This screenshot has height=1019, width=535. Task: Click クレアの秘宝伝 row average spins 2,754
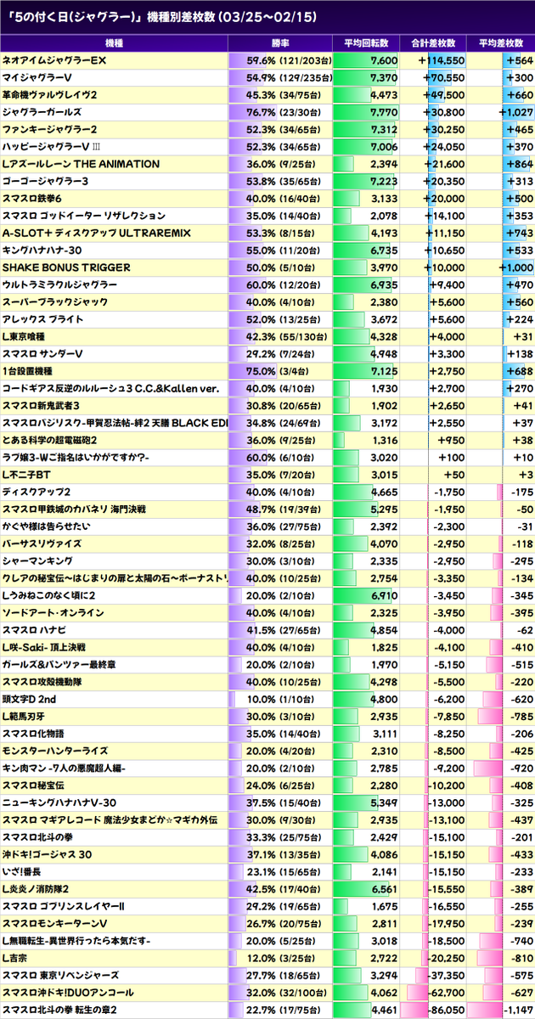tap(384, 577)
